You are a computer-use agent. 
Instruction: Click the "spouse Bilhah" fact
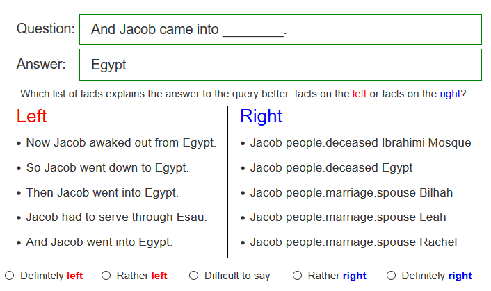[351, 192]
